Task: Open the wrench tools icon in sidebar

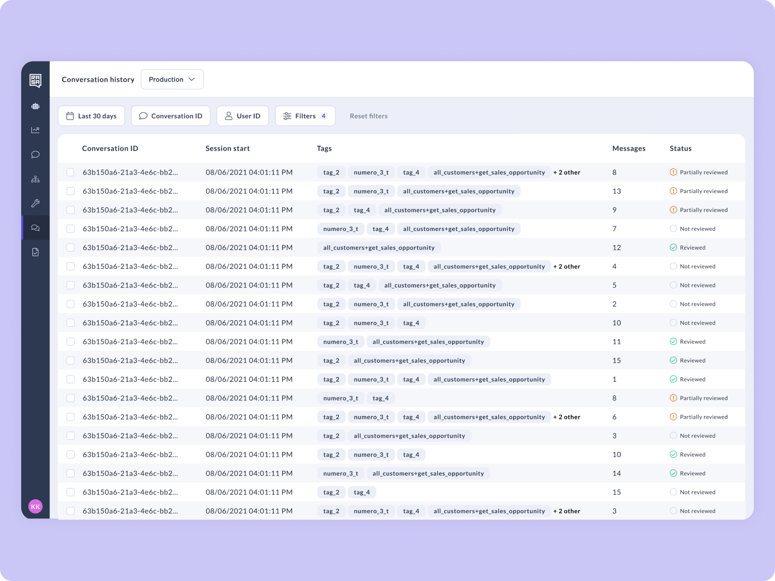Action: (35, 203)
